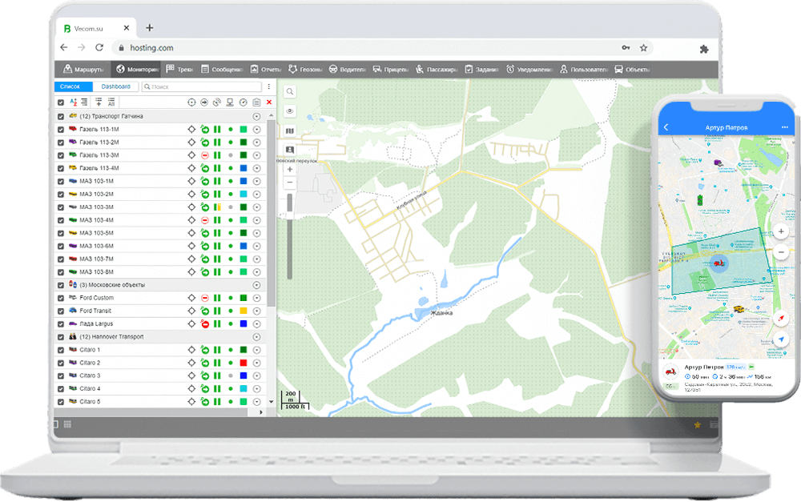Click the locate target icon for Газель 113-4М

(x=191, y=168)
